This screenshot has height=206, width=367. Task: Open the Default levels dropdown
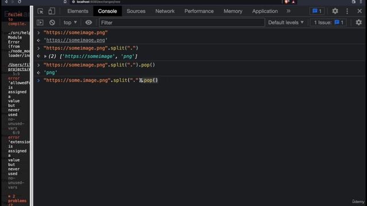pos(286,22)
